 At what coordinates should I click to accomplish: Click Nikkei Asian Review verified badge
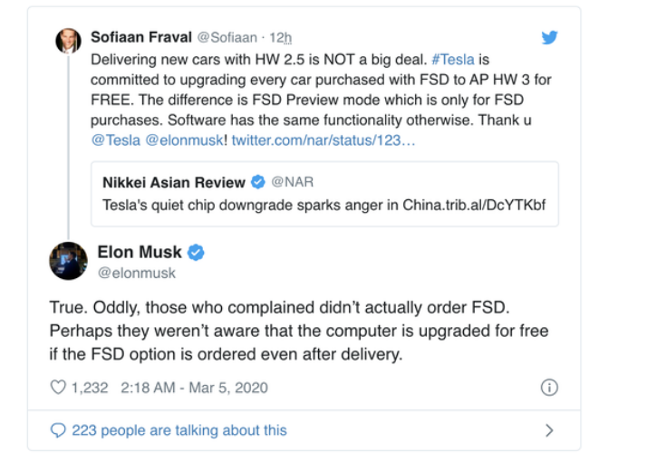click(258, 181)
